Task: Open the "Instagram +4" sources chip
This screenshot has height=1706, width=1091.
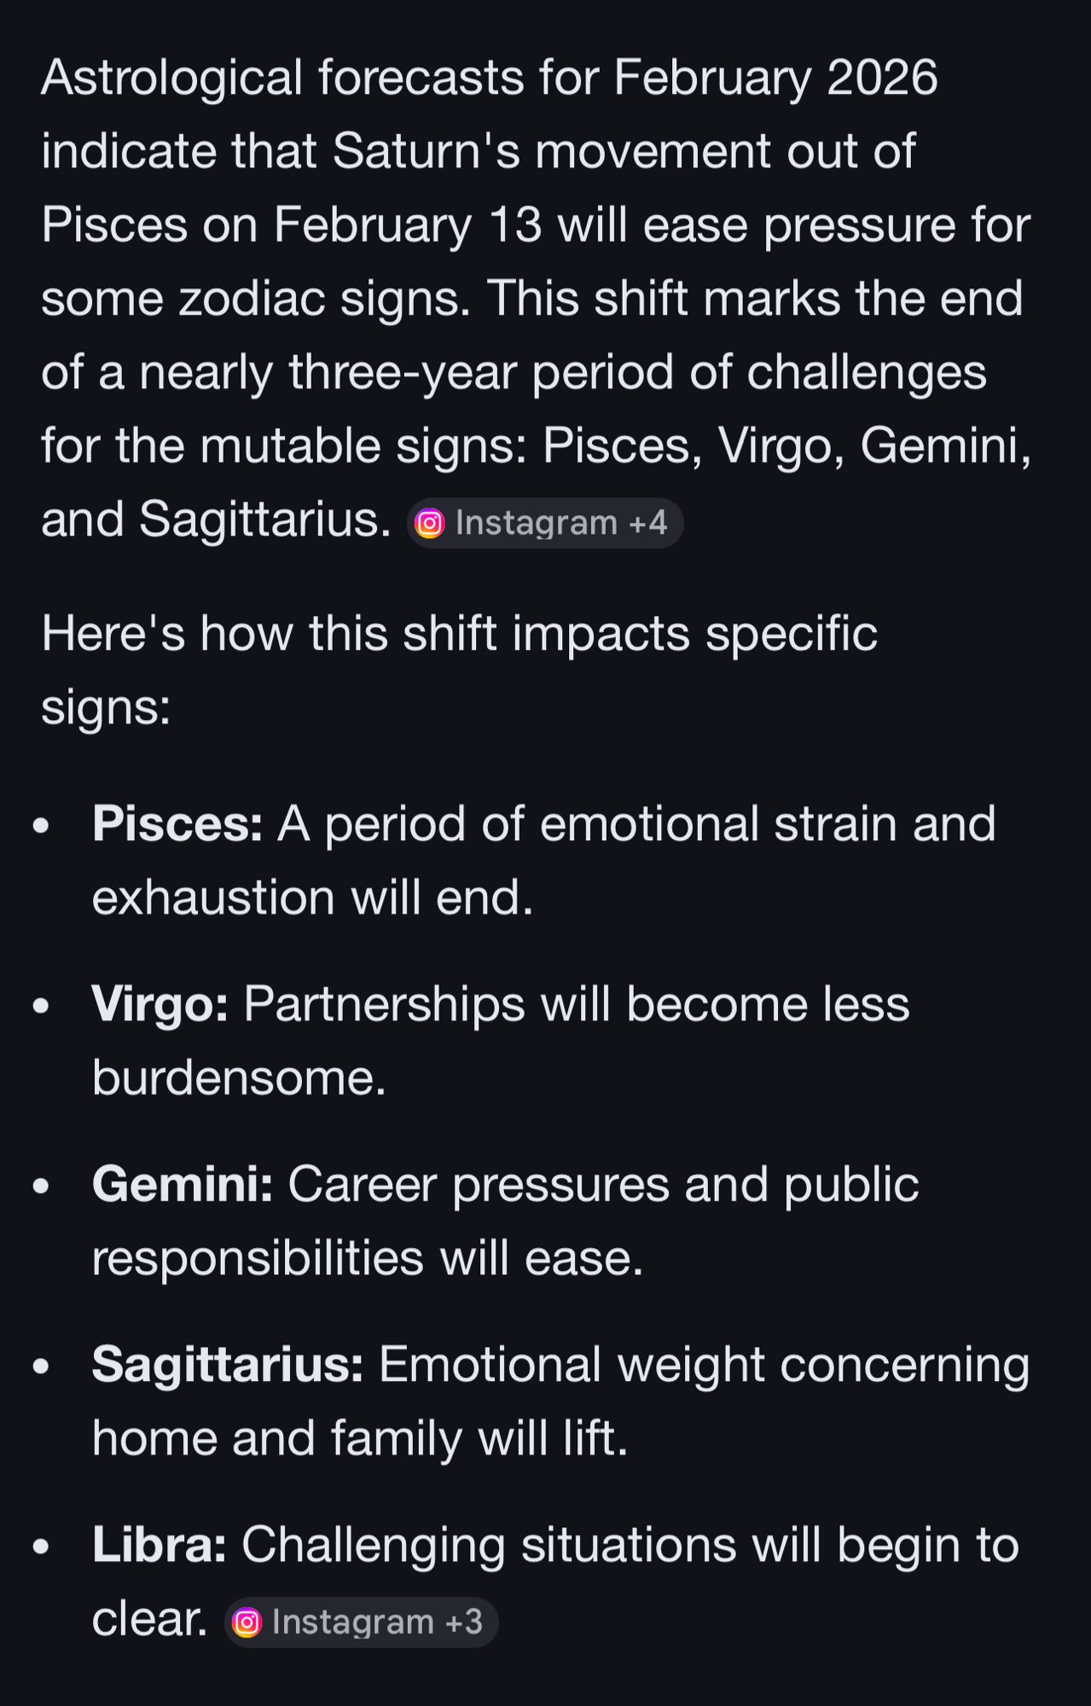Action: [545, 523]
